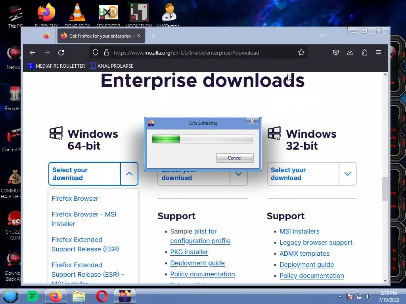Image resolution: width=406 pixels, height=304 pixels.
Task: Click the page scrollbar down arrow
Action: tap(385, 281)
